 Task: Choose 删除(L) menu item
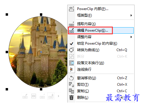click(x=101, y=98)
